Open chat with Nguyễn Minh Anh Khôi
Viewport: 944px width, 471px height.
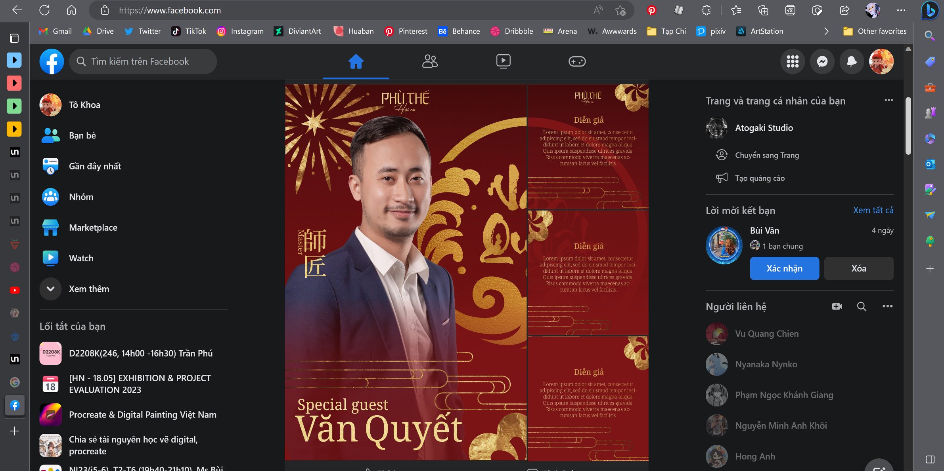tap(799, 425)
